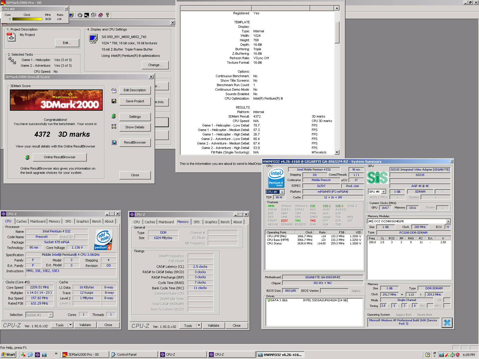Click the Edit Description button
Screen dimensions: 479x359
pyautogui.click(x=135, y=90)
